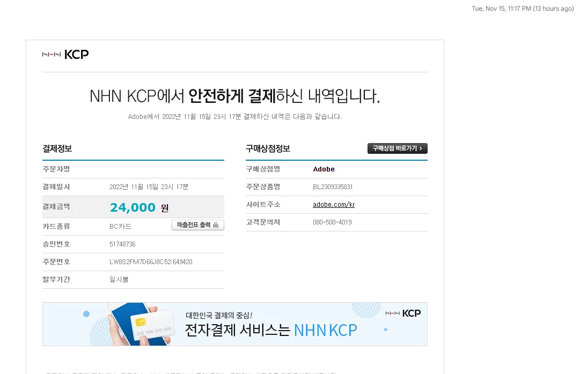Click the 구매상점정보 section heading
Viewport: 580px width, 374px height.
tap(268, 148)
